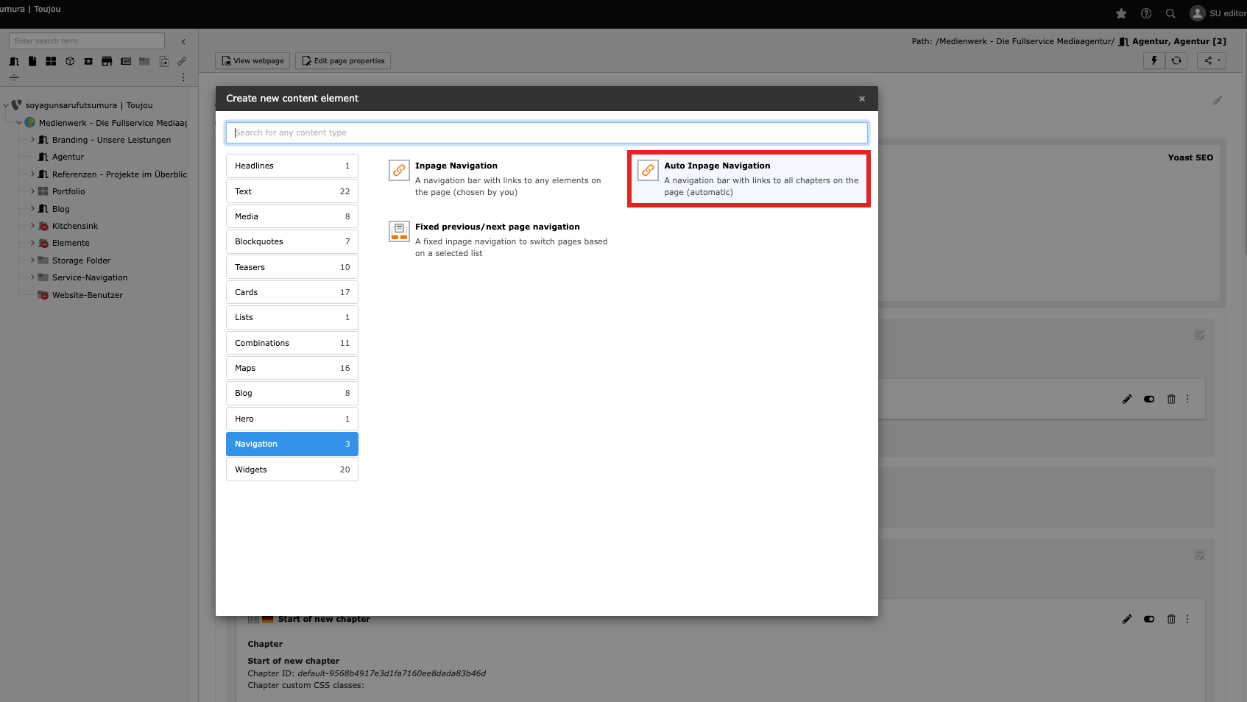Focus the content type search field
1247x702 pixels.
(x=546, y=132)
